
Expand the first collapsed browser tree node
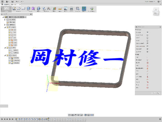click(x=5, y=20)
